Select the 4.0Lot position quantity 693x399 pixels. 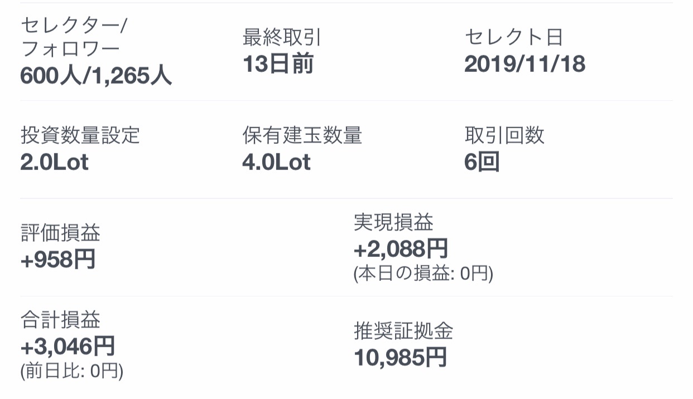276,162
